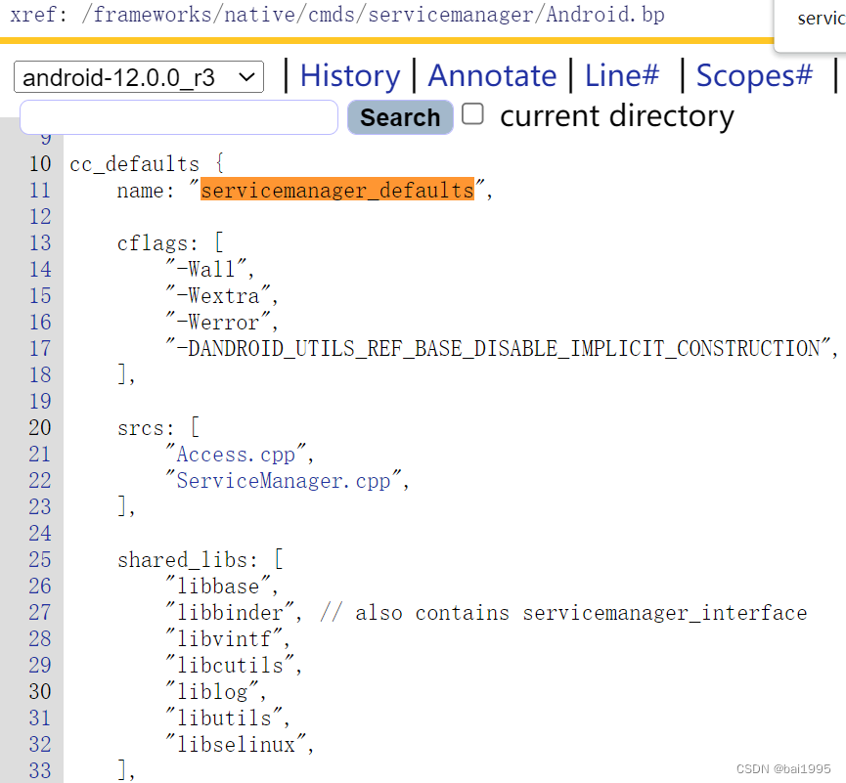Click line number 20 for a permalink
Viewport: 846px width, 783px height.
point(39,428)
